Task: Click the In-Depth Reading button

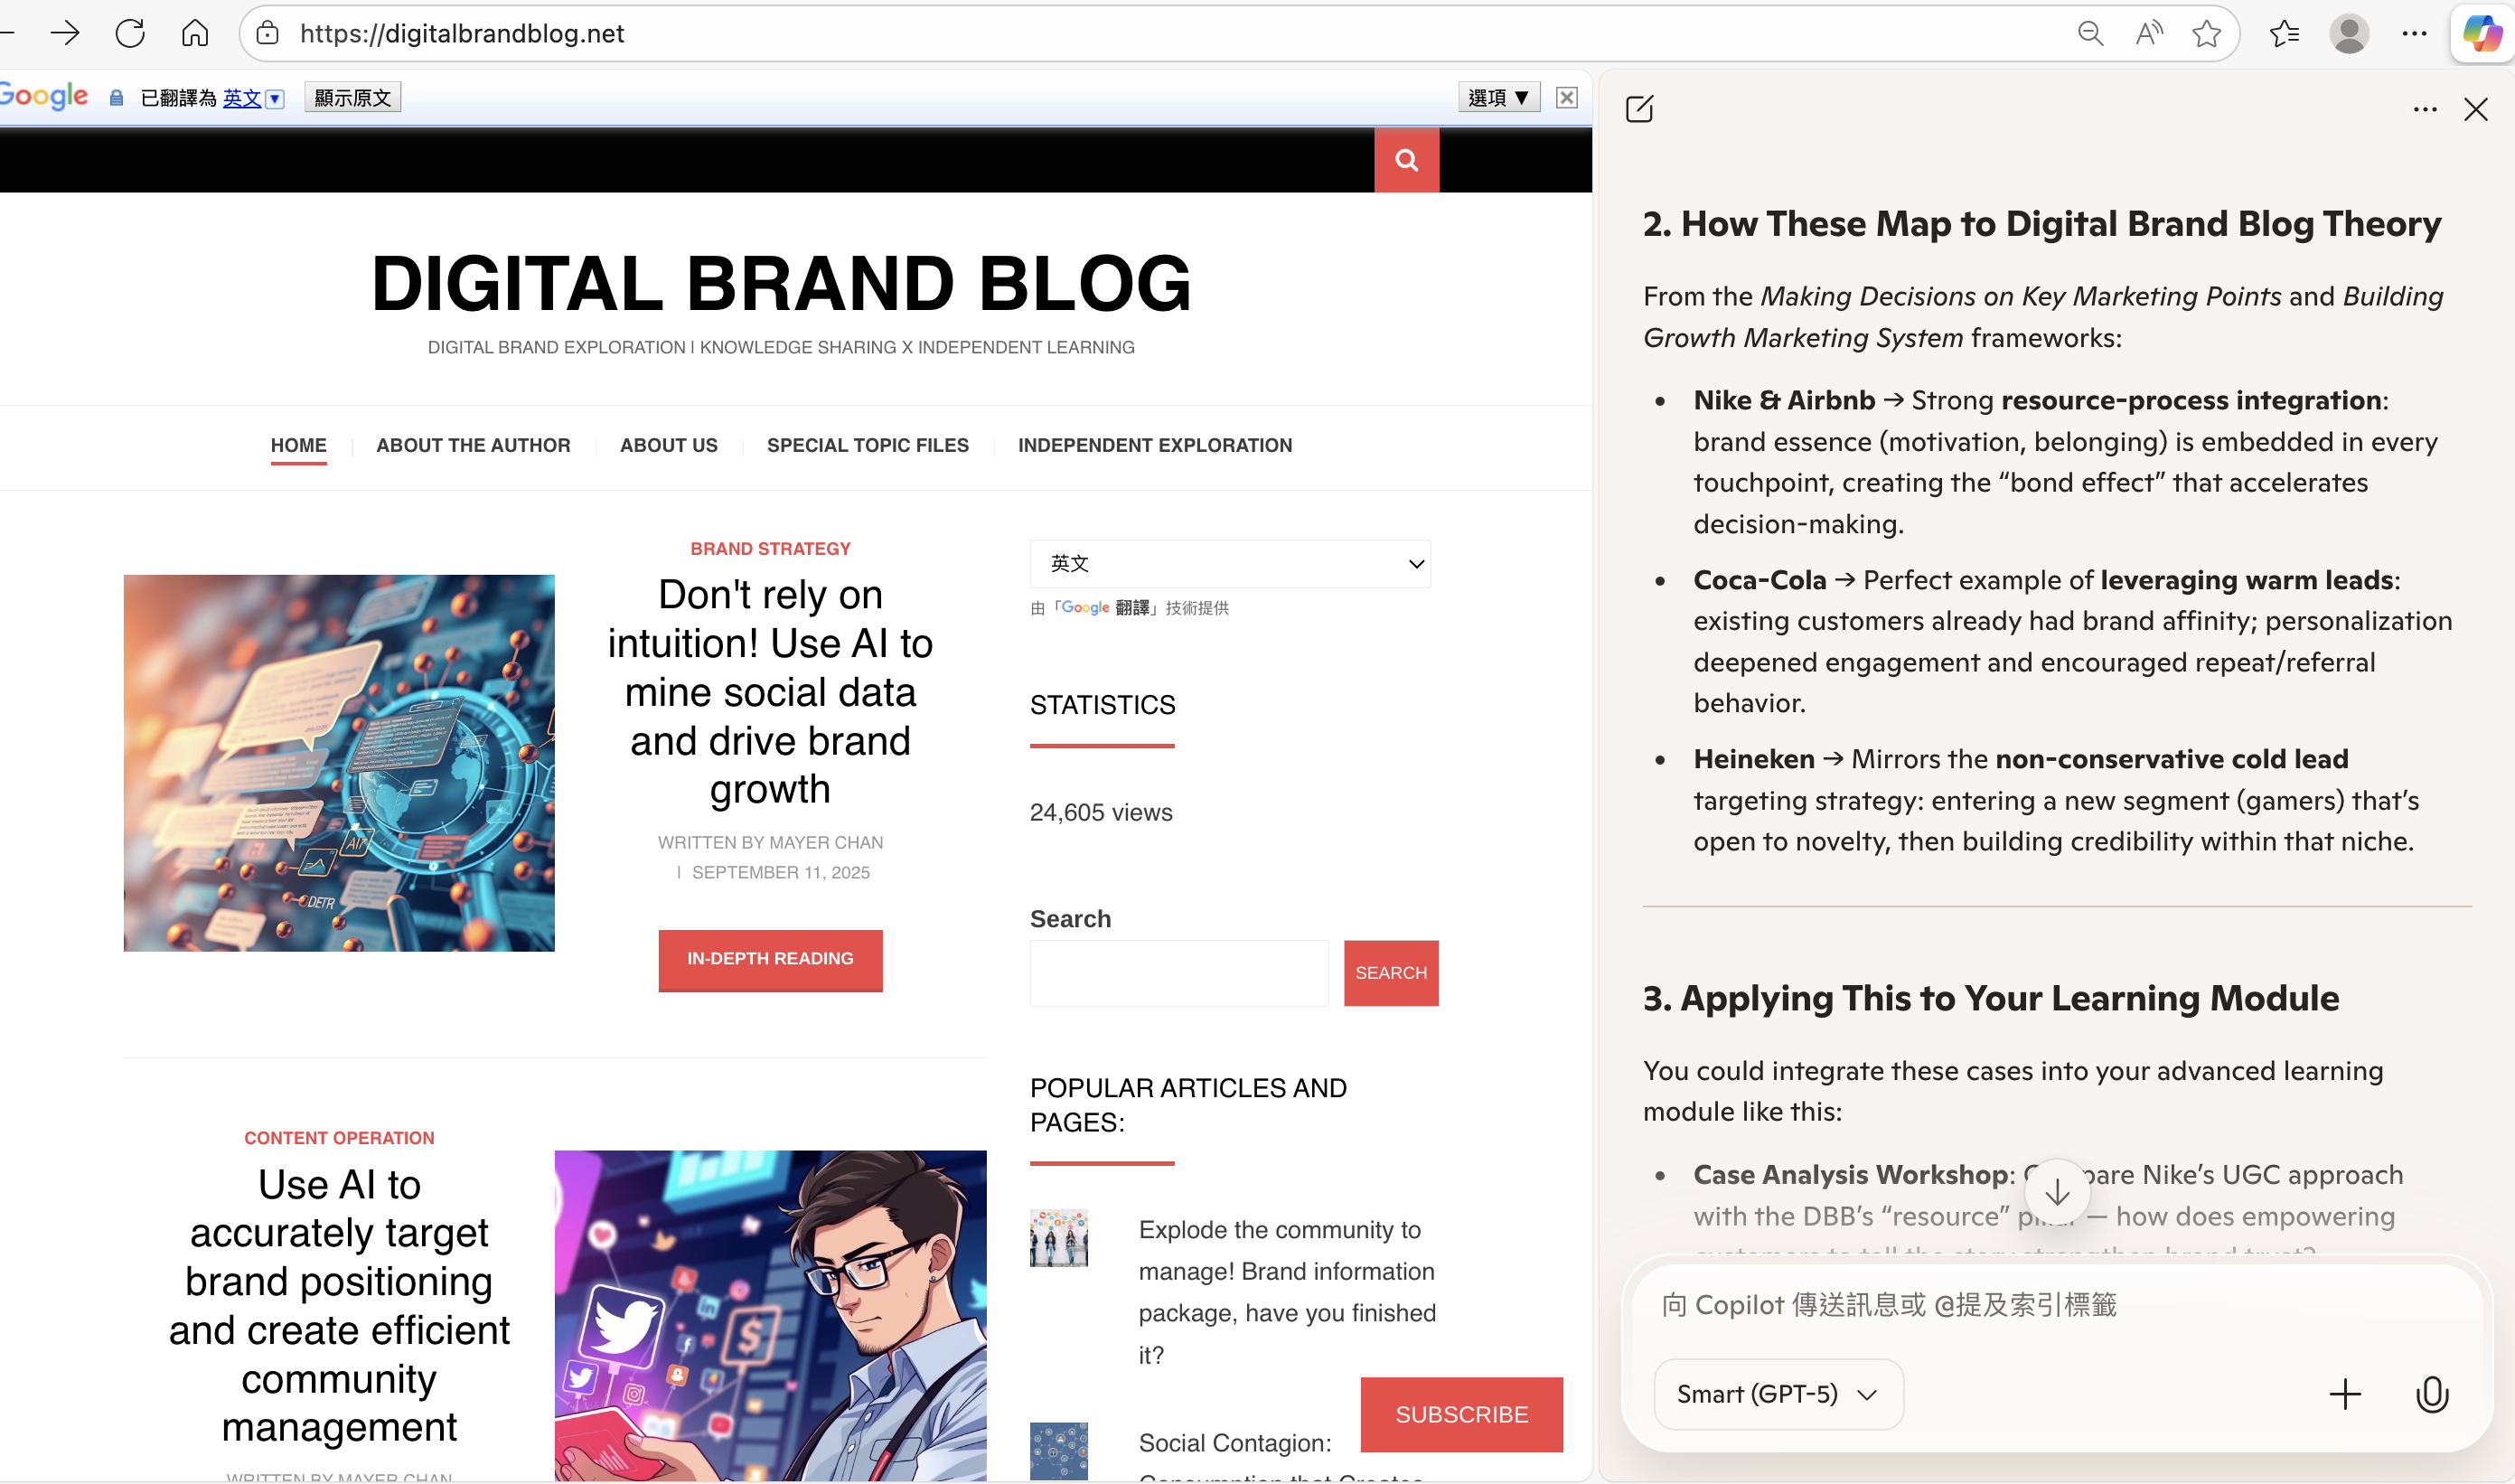Action: tap(770, 959)
